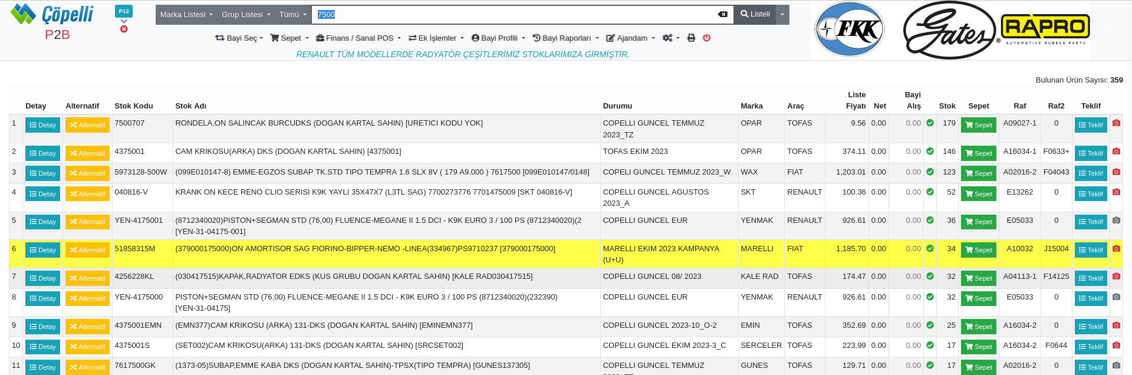This screenshot has height=375, width=1132.
Task: Click the P12 teal badge
Action: click(x=124, y=11)
